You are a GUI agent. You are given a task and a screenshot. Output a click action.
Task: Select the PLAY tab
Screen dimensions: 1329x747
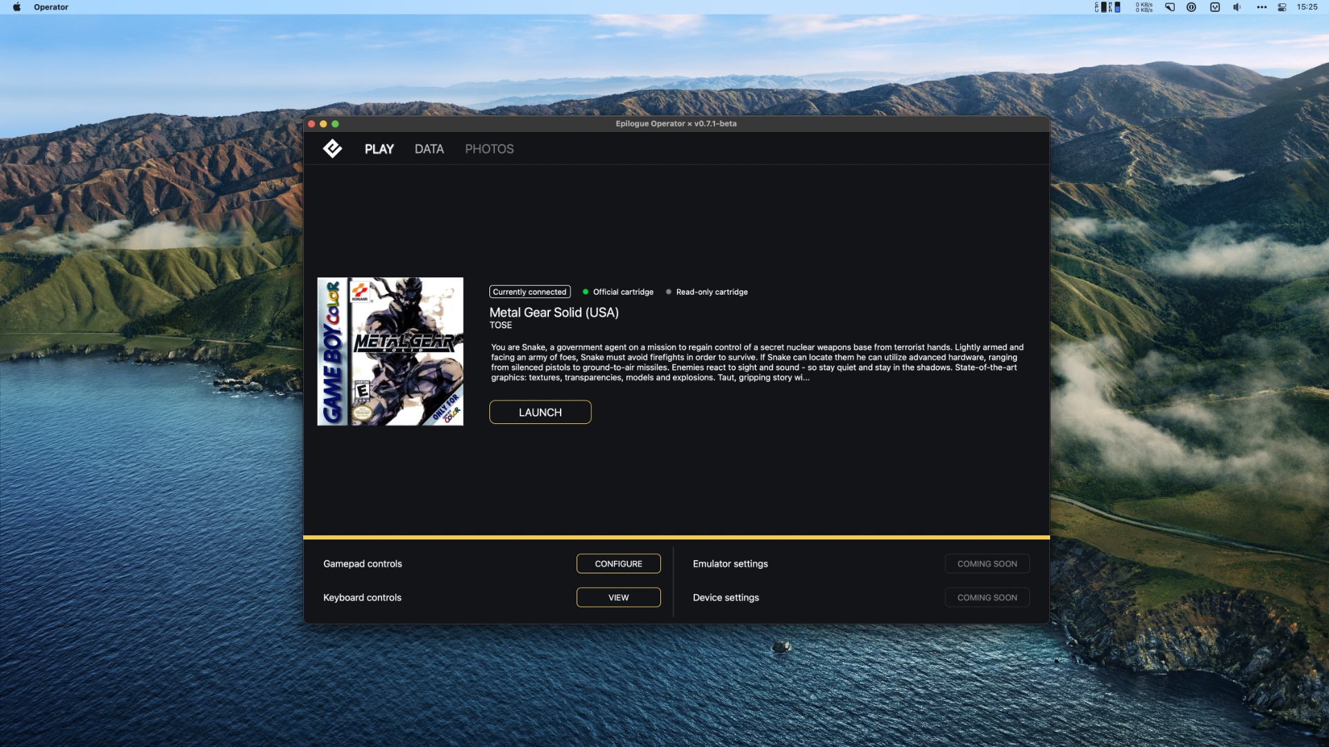(x=379, y=149)
